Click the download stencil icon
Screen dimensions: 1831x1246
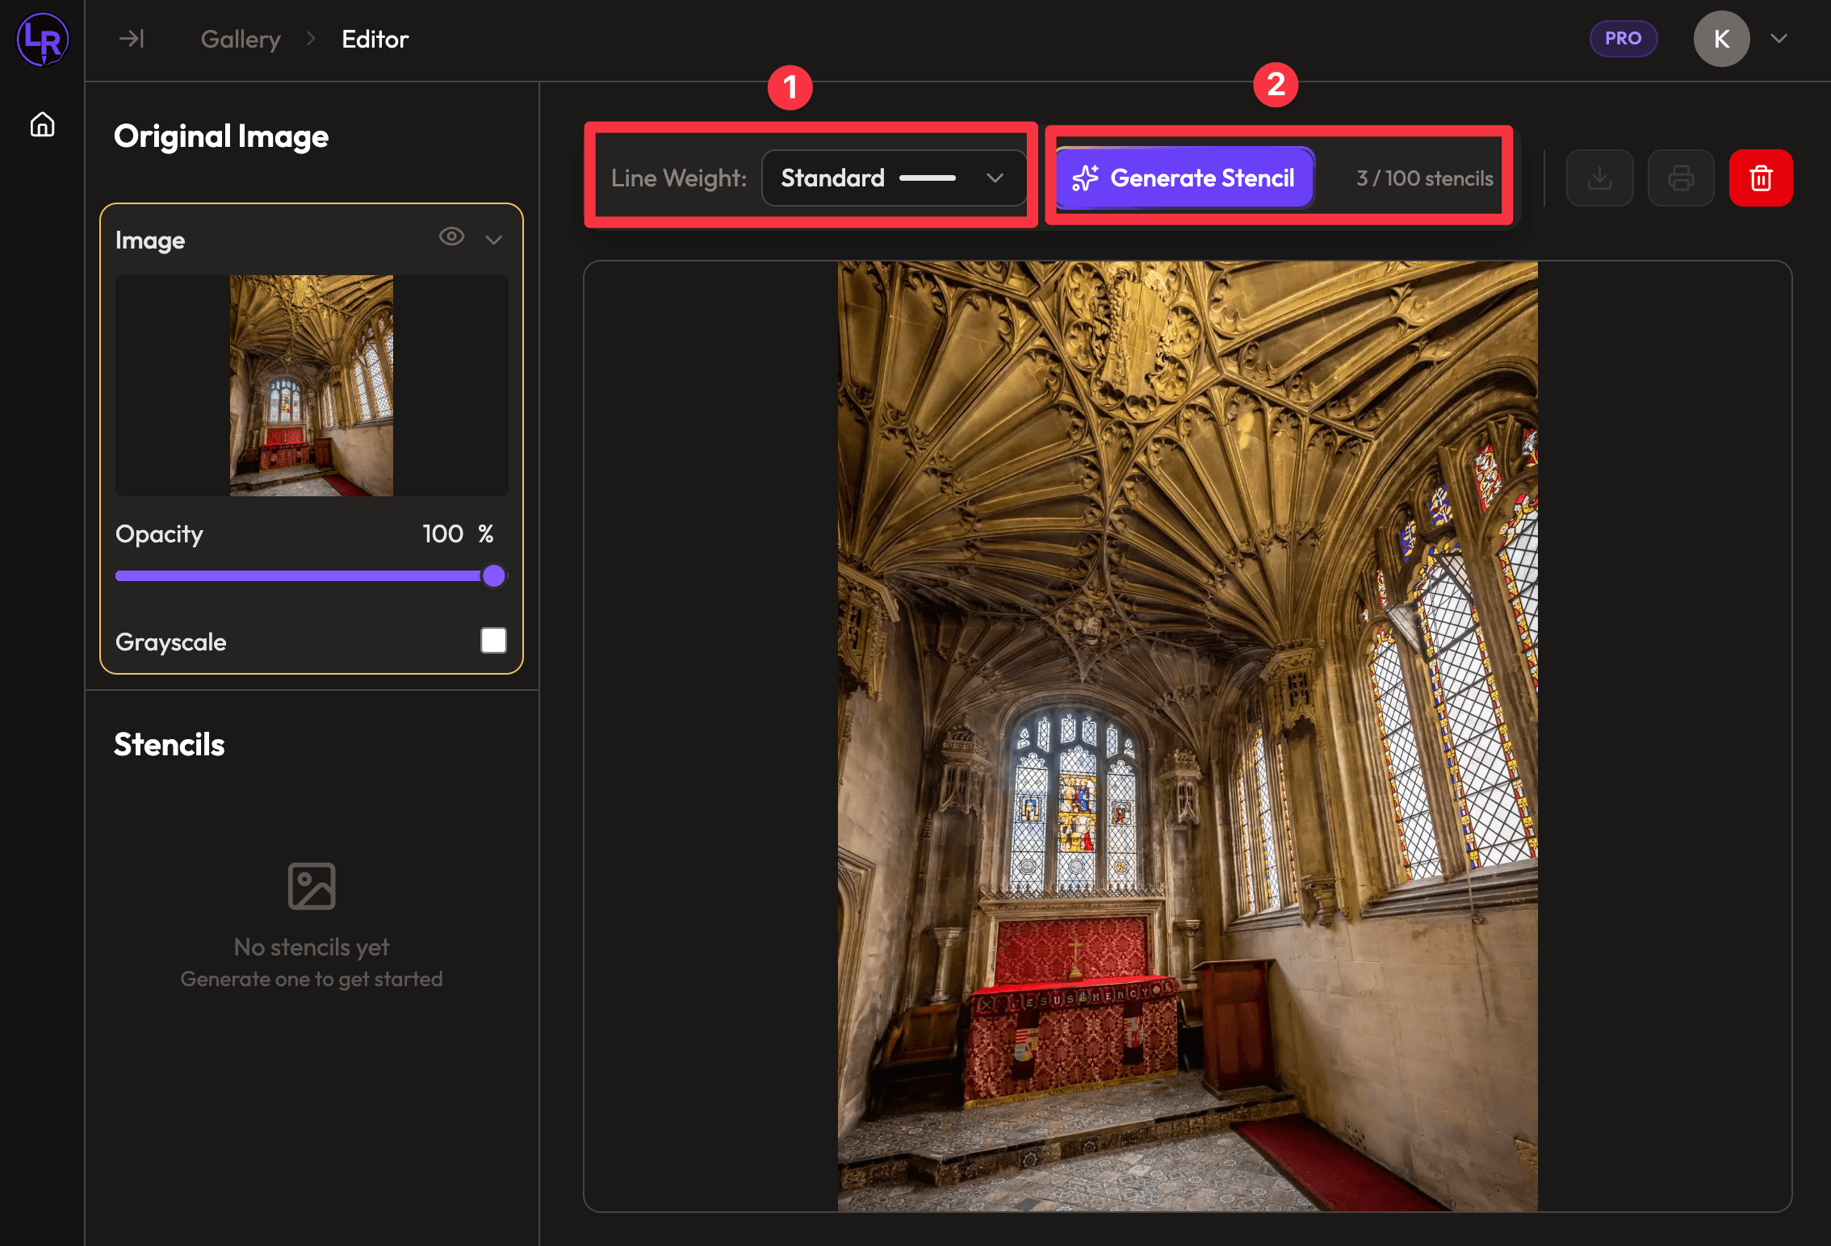coord(1598,178)
